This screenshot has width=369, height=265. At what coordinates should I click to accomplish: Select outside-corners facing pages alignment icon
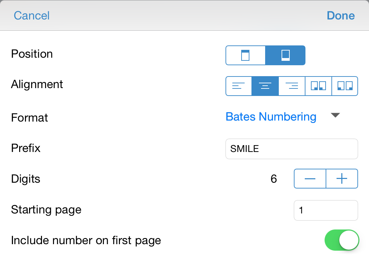pos(345,86)
